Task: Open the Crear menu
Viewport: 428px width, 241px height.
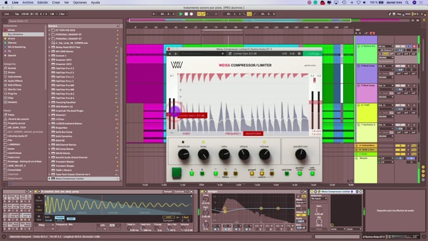Action: click(x=56, y=3)
